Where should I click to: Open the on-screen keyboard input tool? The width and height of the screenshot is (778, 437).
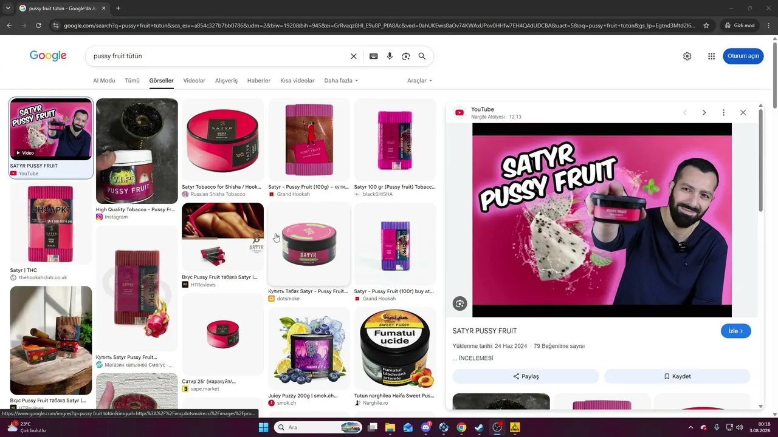[373, 56]
